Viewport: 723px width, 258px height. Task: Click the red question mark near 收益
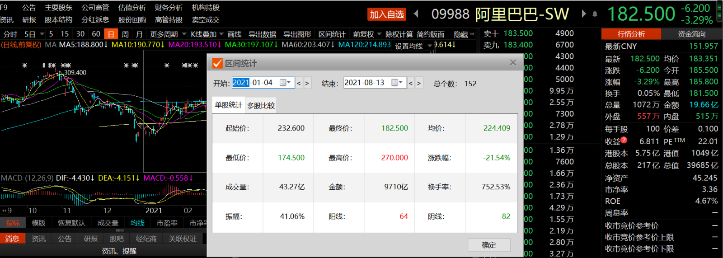(x=624, y=140)
